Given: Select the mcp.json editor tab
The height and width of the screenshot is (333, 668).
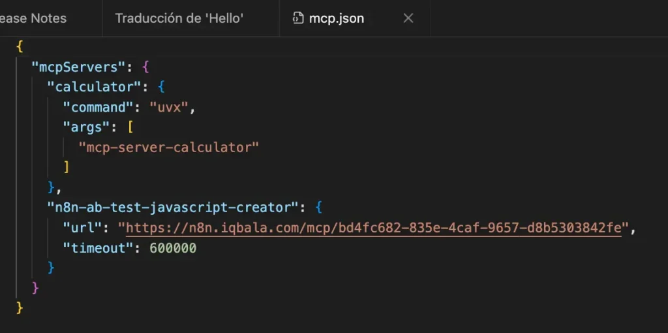Looking at the screenshot, I should (354, 18).
